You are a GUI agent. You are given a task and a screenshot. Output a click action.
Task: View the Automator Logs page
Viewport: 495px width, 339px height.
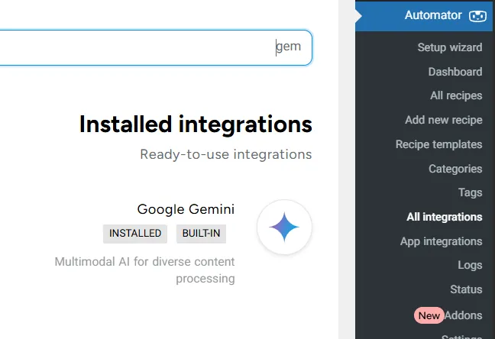coord(470,265)
